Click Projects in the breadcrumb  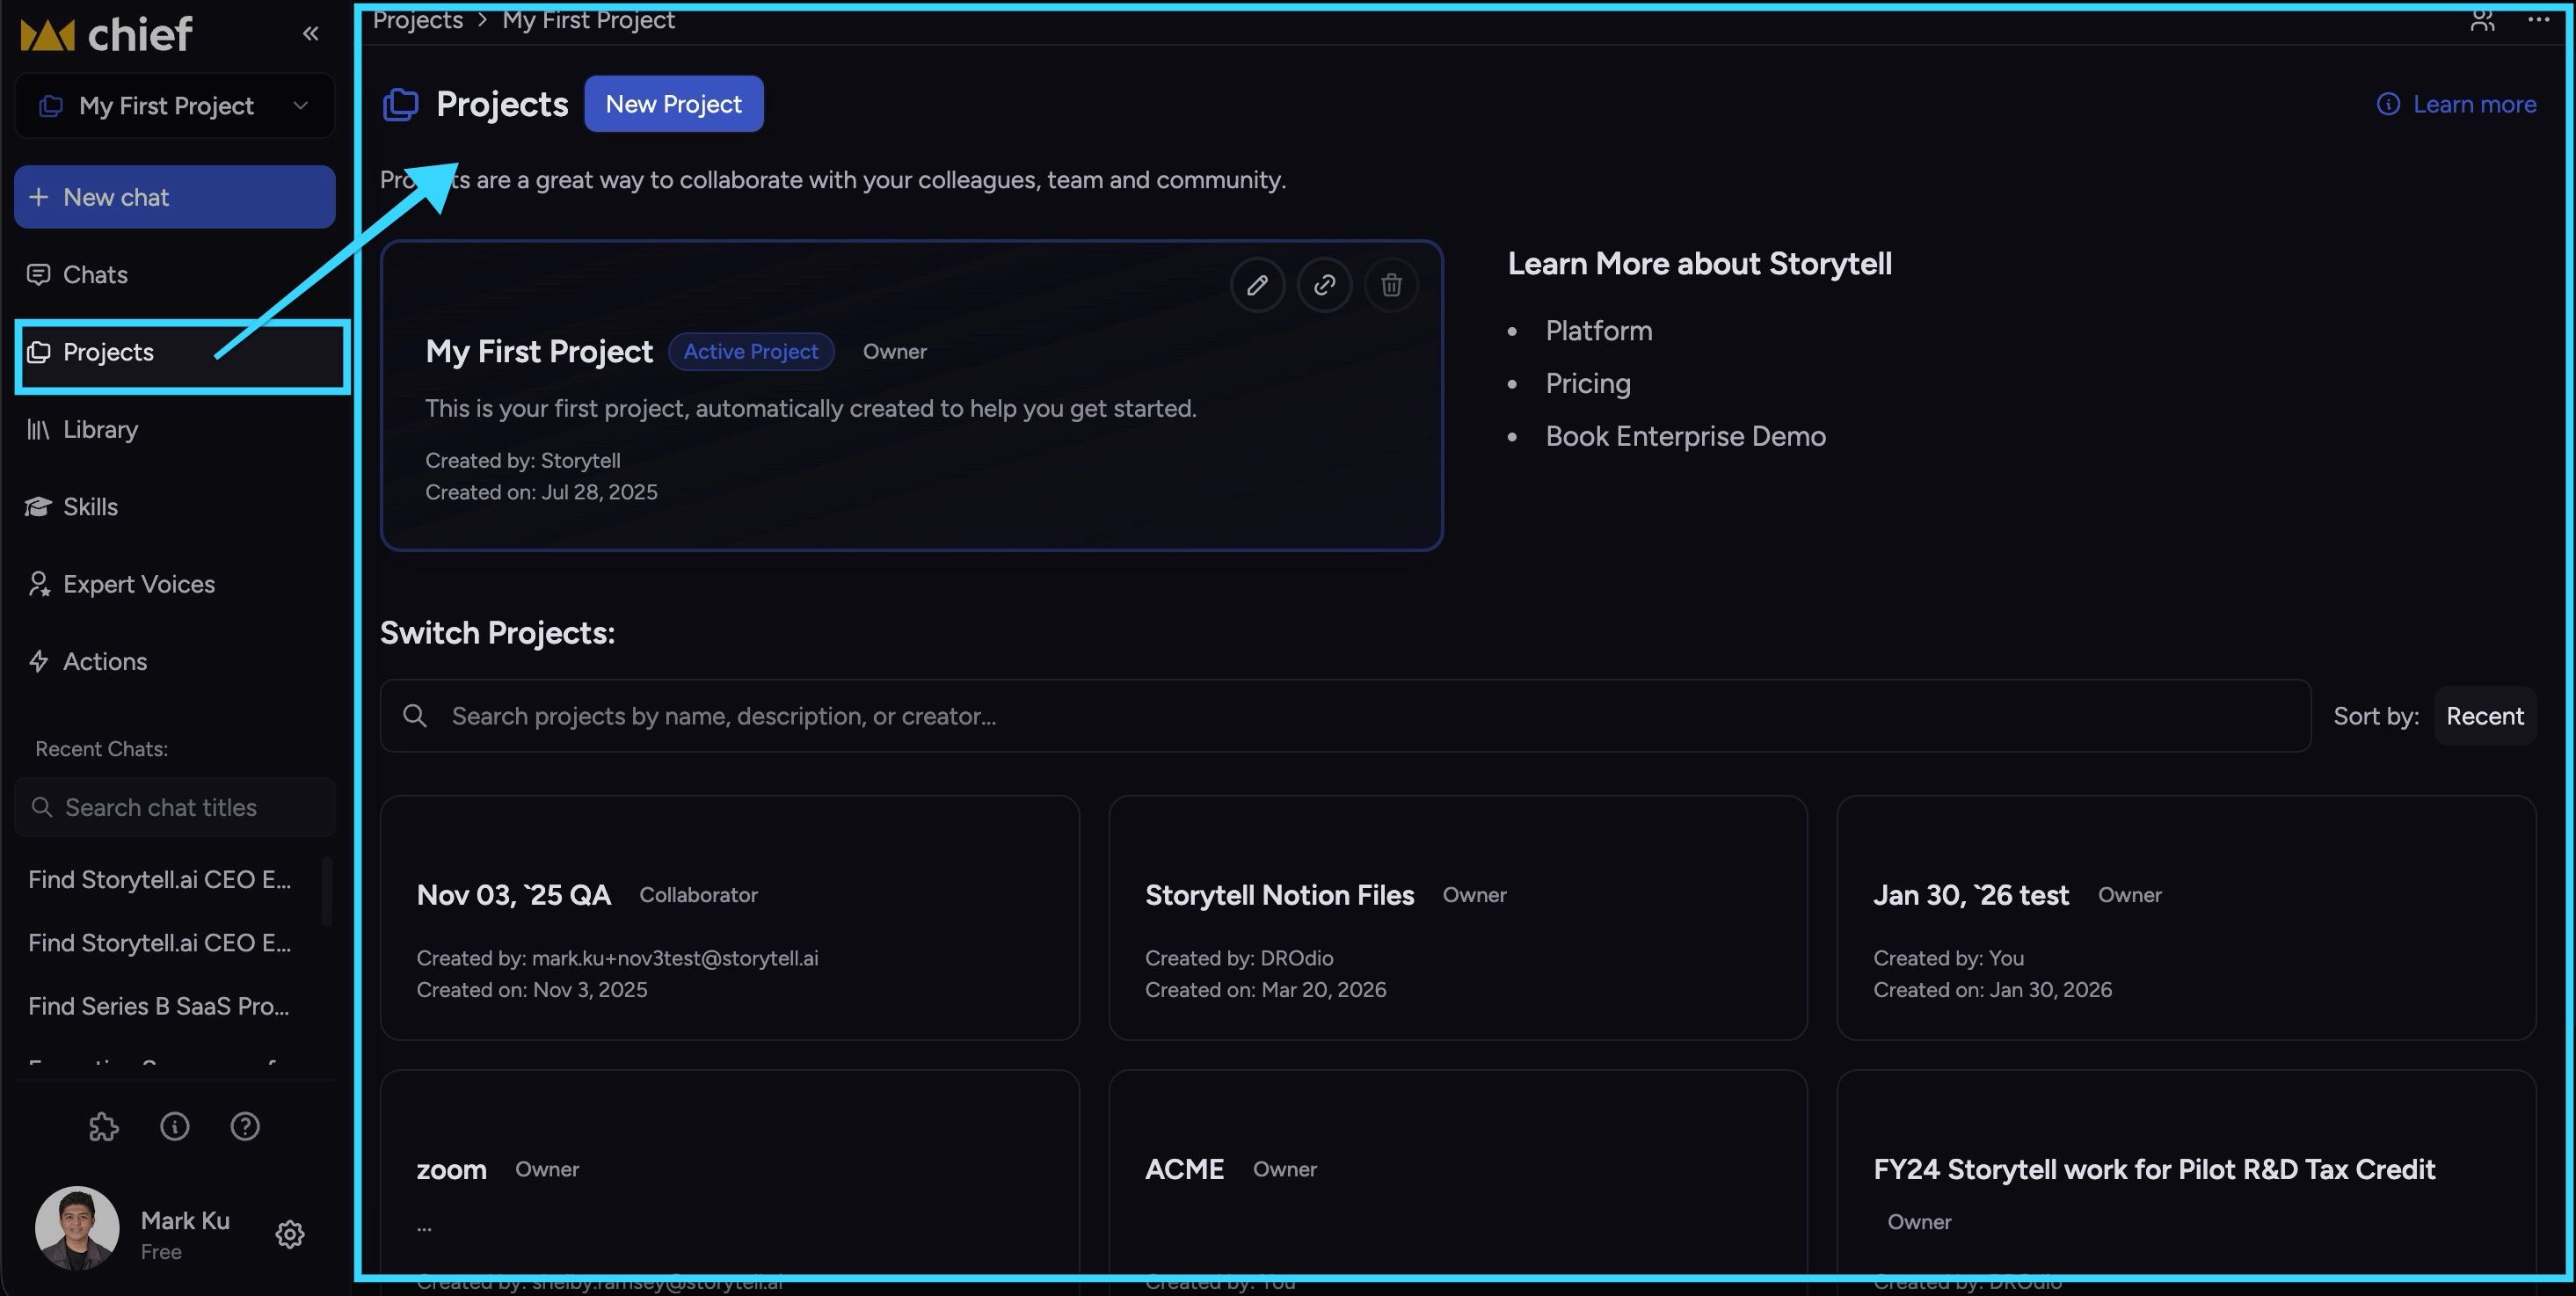[x=418, y=20]
